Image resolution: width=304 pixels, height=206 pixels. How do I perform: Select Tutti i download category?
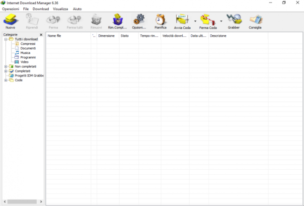[26, 39]
